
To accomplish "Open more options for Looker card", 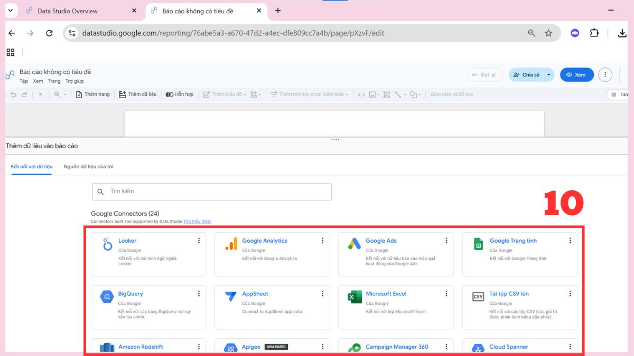I will pyautogui.click(x=199, y=240).
